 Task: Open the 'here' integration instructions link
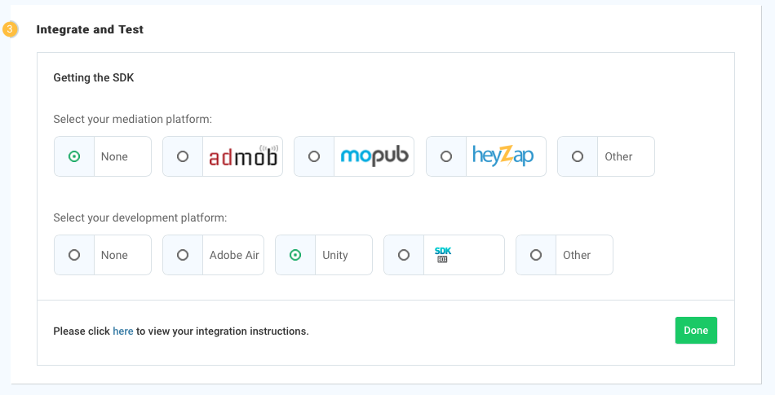coord(123,331)
